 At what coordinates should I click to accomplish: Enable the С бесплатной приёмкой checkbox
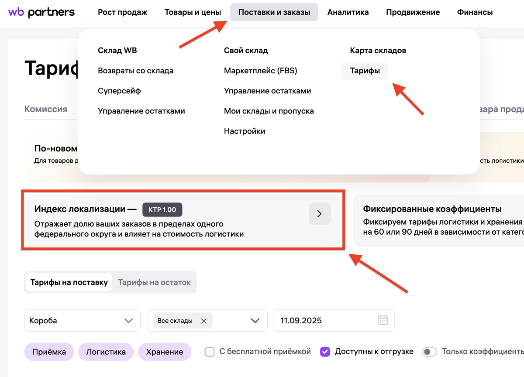[210, 351]
